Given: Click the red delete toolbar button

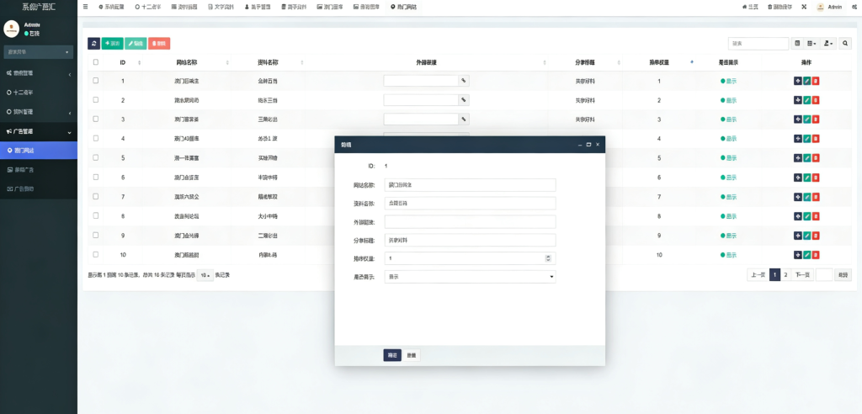Looking at the screenshot, I should (x=159, y=44).
